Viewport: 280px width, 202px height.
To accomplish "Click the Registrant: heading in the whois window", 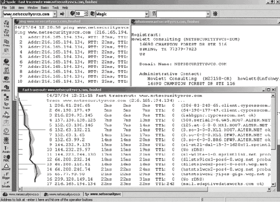I will click(x=146, y=34).
